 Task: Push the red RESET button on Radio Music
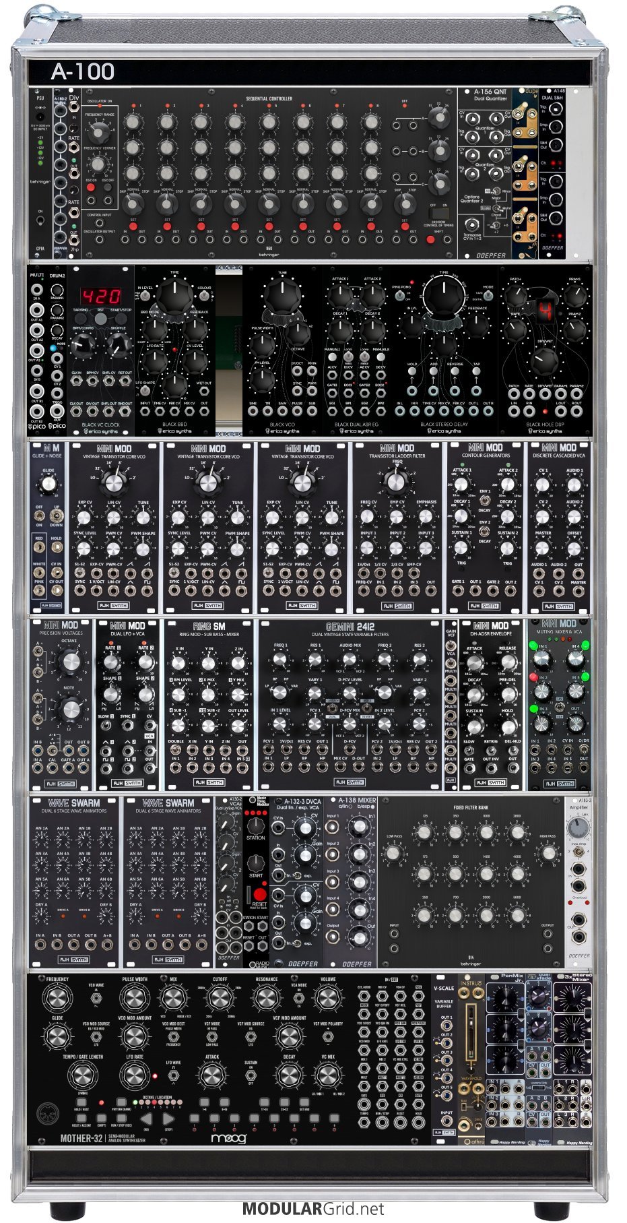click(259, 896)
